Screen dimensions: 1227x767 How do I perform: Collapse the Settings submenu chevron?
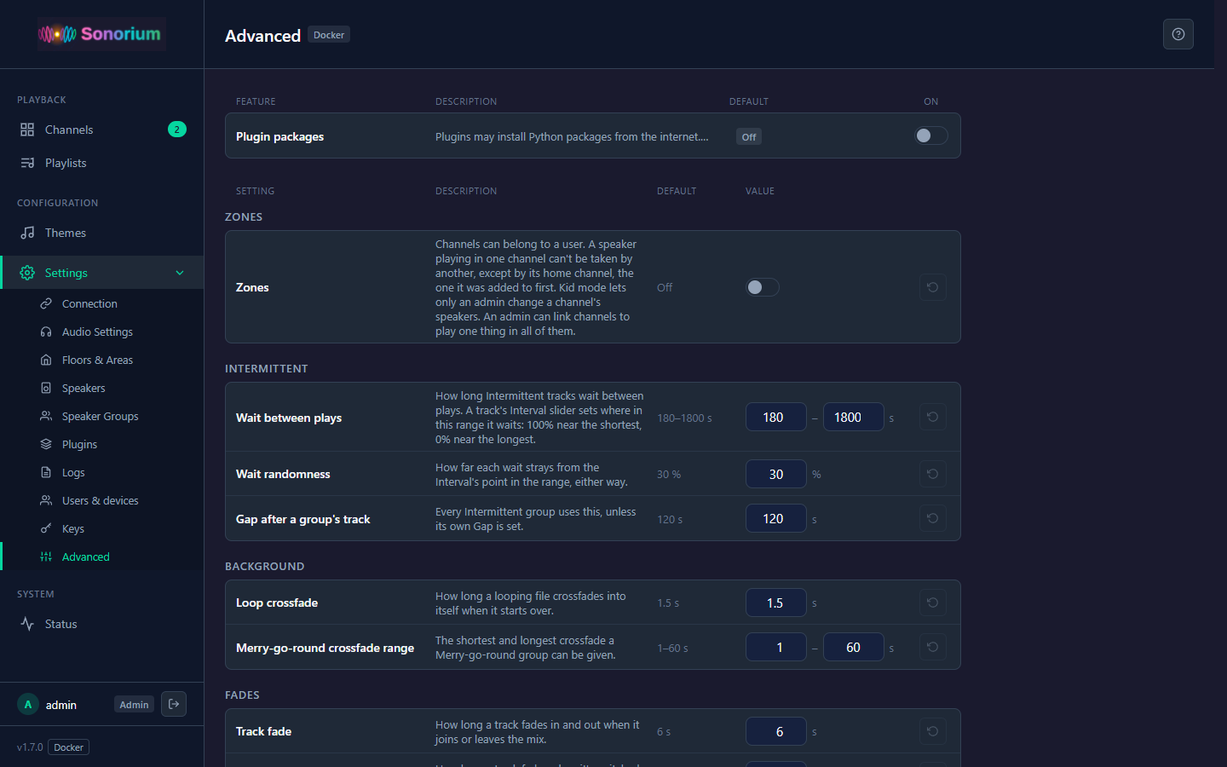click(x=180, y=273)
